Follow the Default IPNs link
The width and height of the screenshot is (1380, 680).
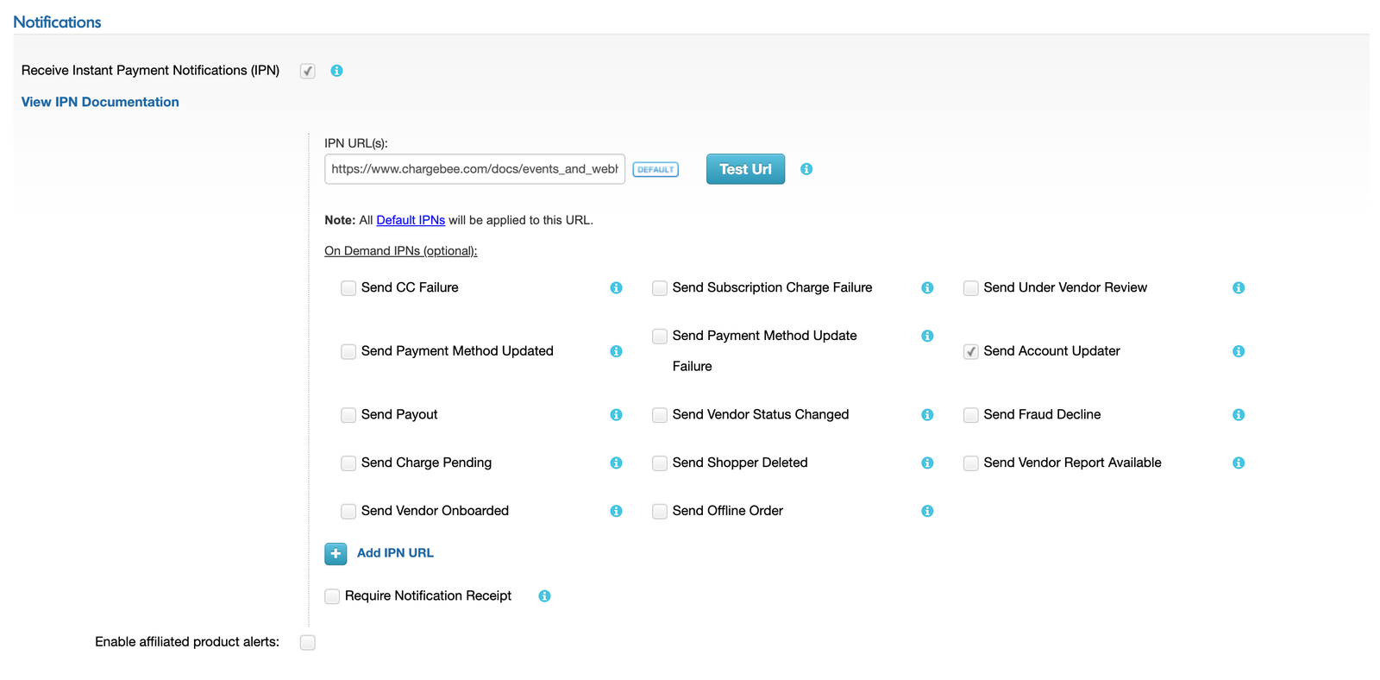click(x=411, y=220)
